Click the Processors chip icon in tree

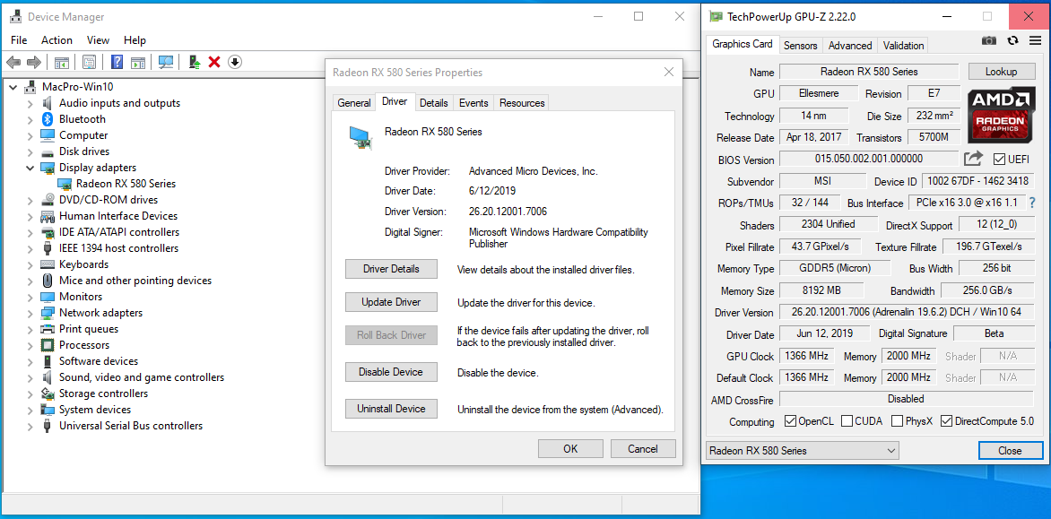pyautogui.click(x=47, y=345)
